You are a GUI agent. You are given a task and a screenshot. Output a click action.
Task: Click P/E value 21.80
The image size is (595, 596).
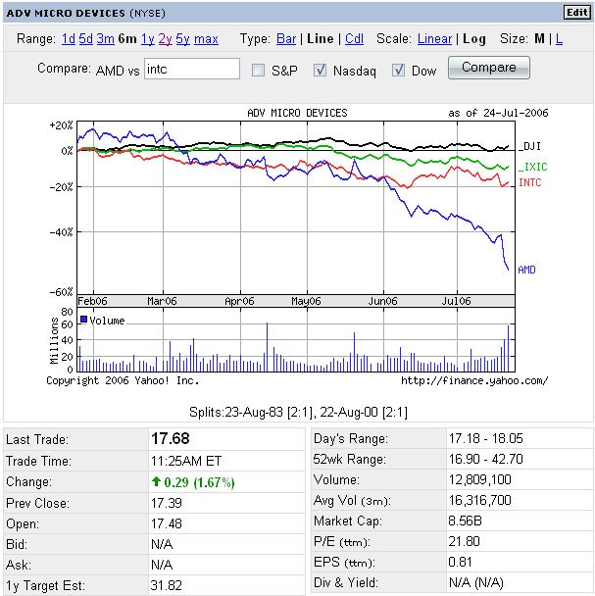tap(465, 541)
